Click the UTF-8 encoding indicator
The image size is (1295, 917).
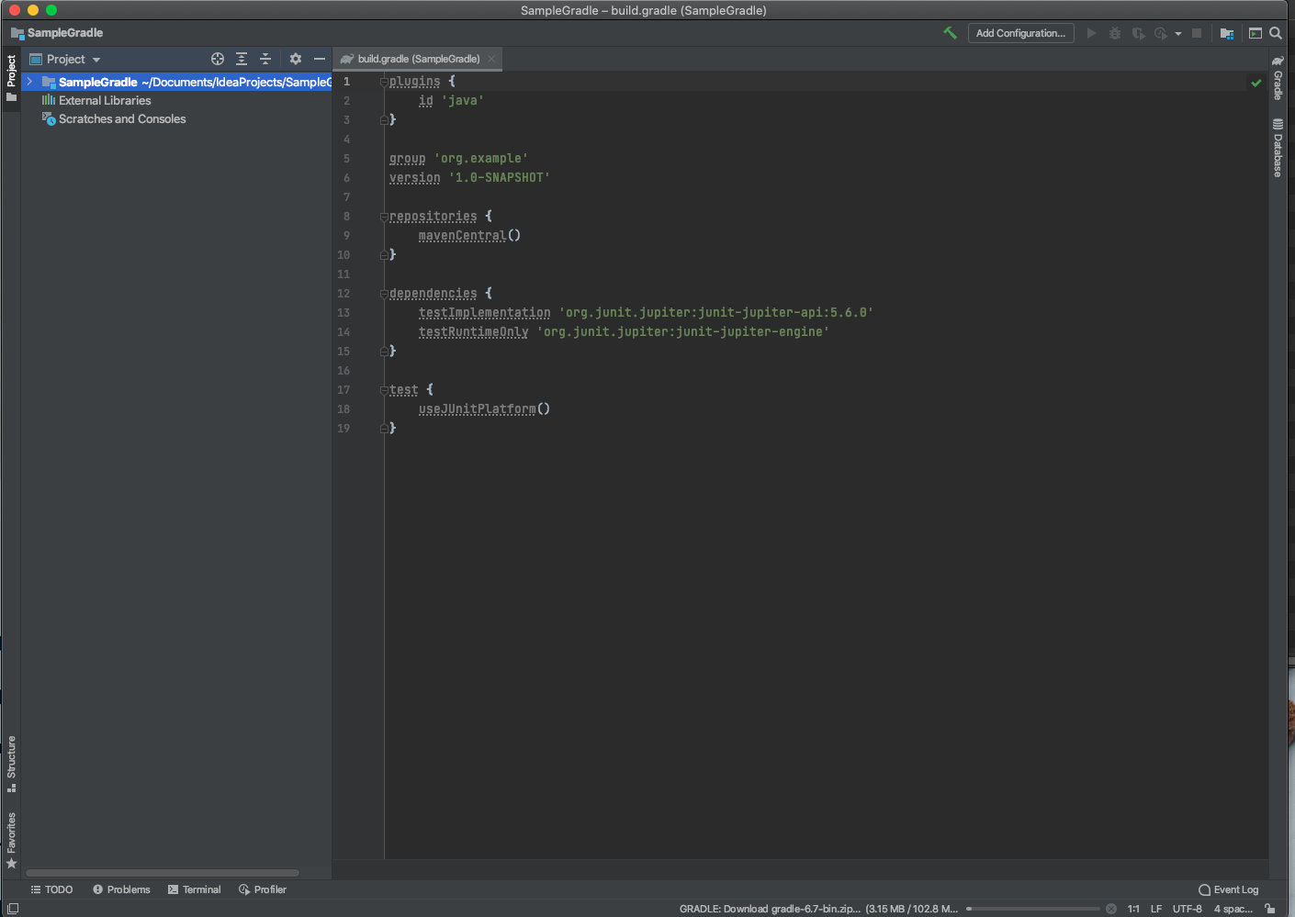(x=1187, y=909)
